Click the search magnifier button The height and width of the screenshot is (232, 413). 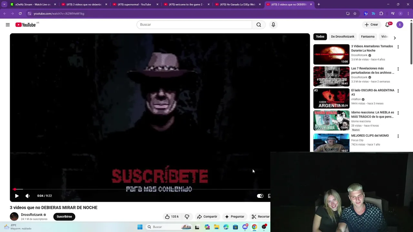click(259, 25)
